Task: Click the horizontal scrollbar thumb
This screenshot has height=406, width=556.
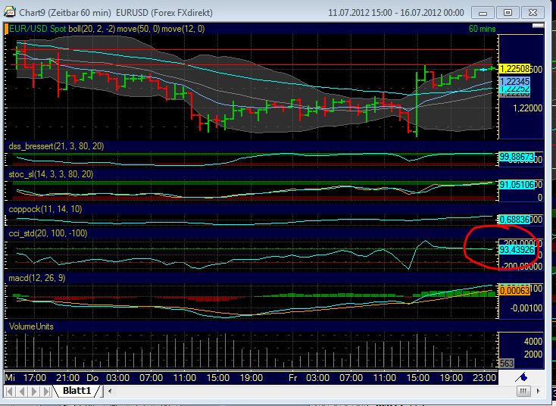Action: coord(523,392)
